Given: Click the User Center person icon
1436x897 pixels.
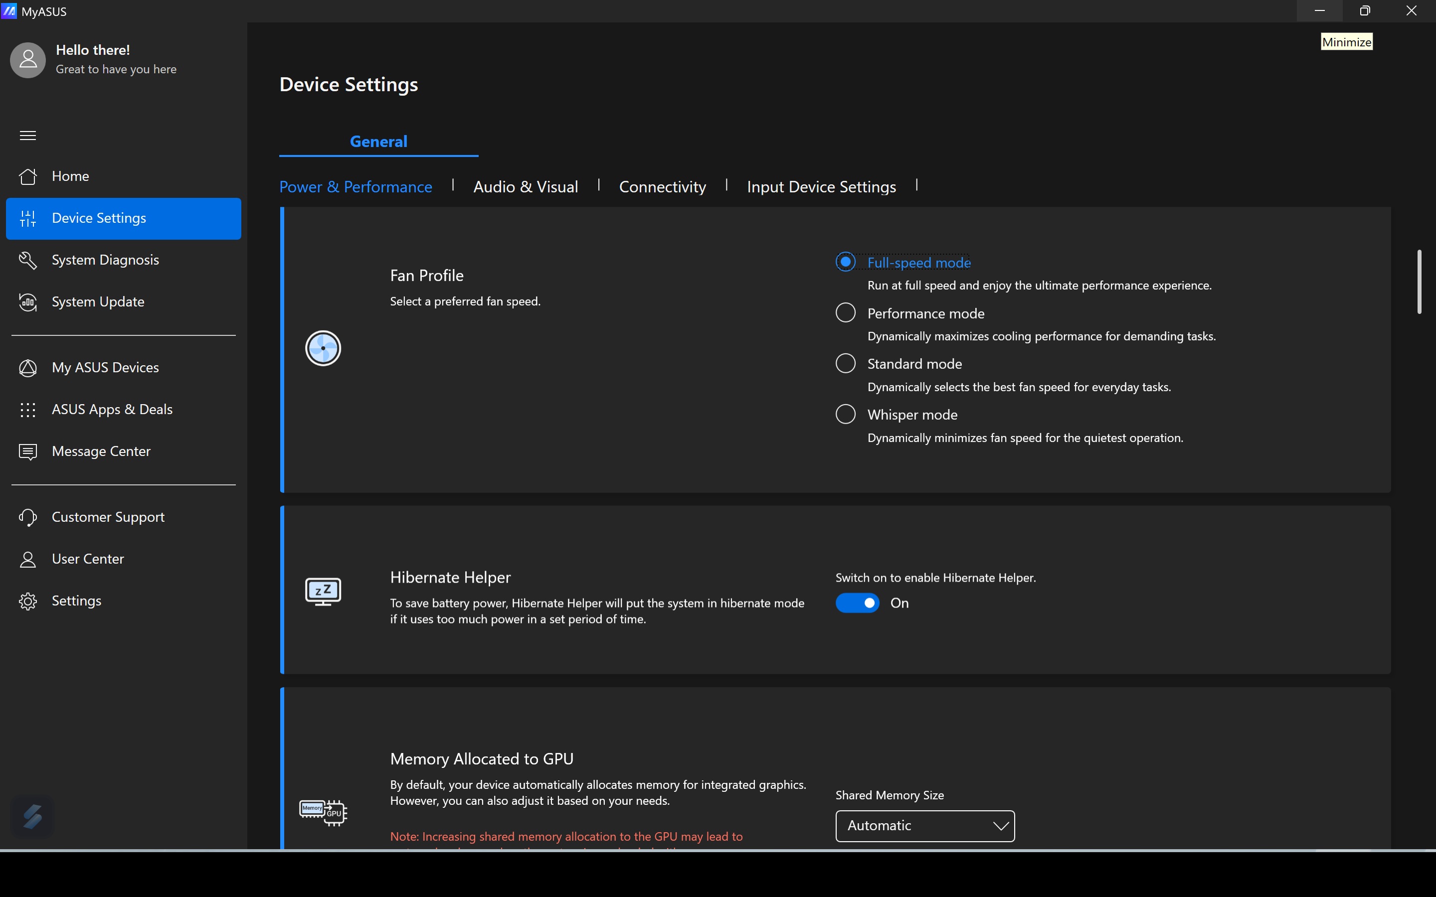Looking at the screenshot, I should [x=28, y=559].
